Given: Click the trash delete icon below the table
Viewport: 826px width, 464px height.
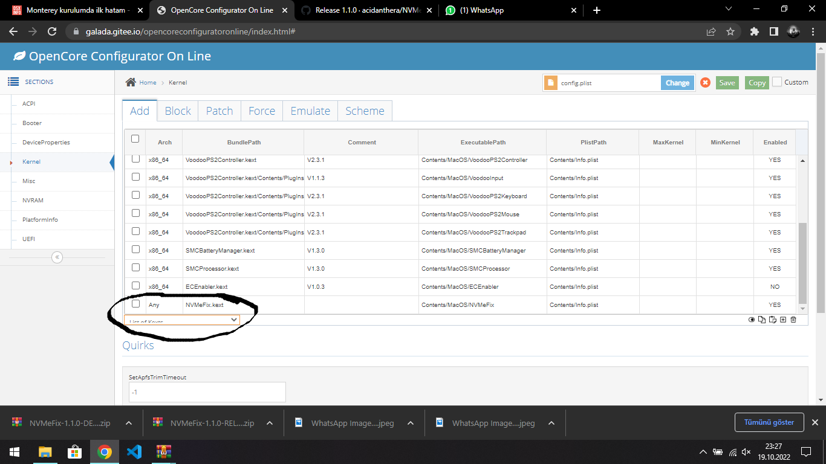Looking at the screenshot, I should 793,320.
